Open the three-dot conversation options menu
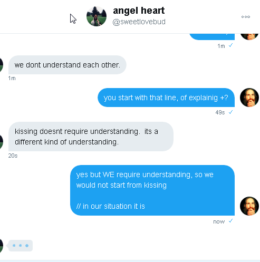The height and width of the screenshot is (262, 260). [246, 17]
